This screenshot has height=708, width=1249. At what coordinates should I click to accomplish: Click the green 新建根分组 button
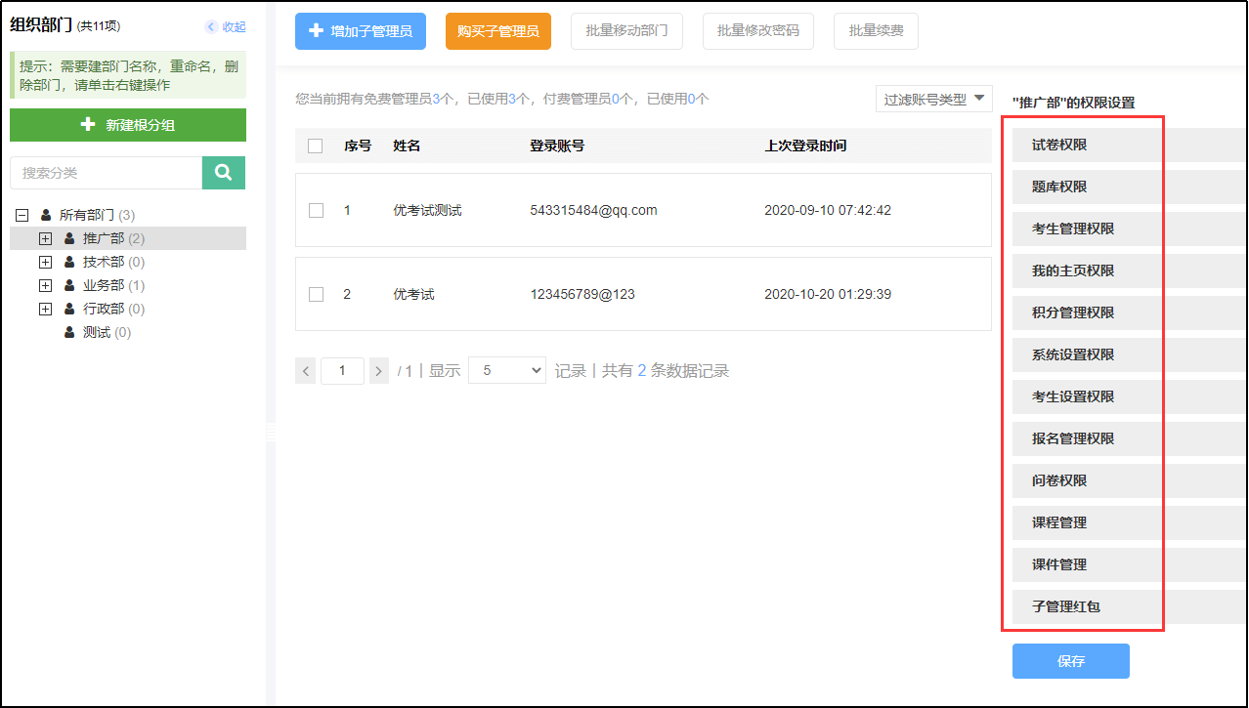(x=128, y=125)
